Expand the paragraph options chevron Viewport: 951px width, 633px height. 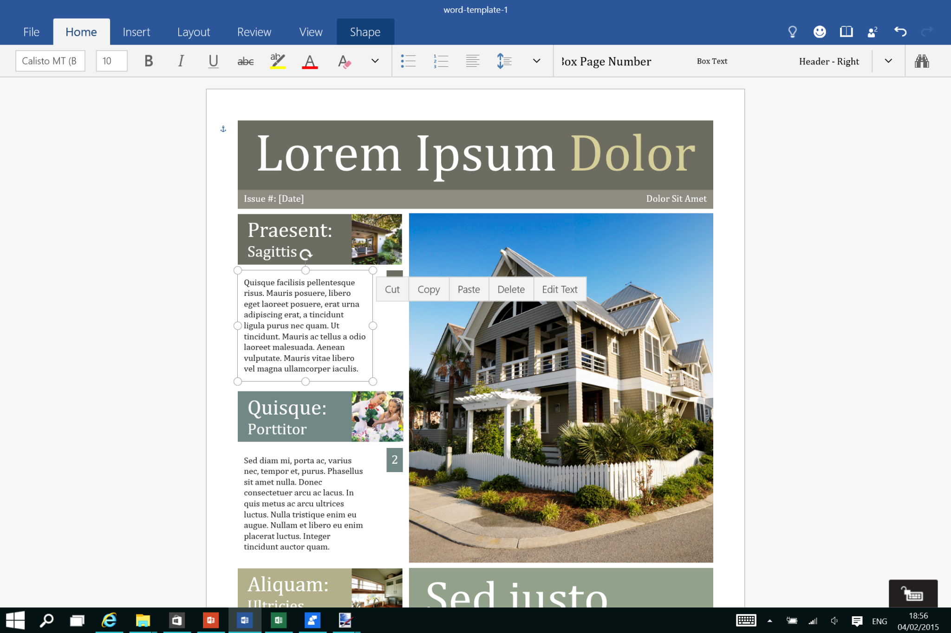click(536, 61)
